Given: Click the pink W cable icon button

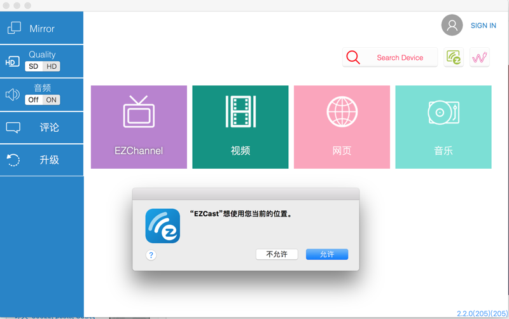Looking at the screenshot, I should pos(480,57).
